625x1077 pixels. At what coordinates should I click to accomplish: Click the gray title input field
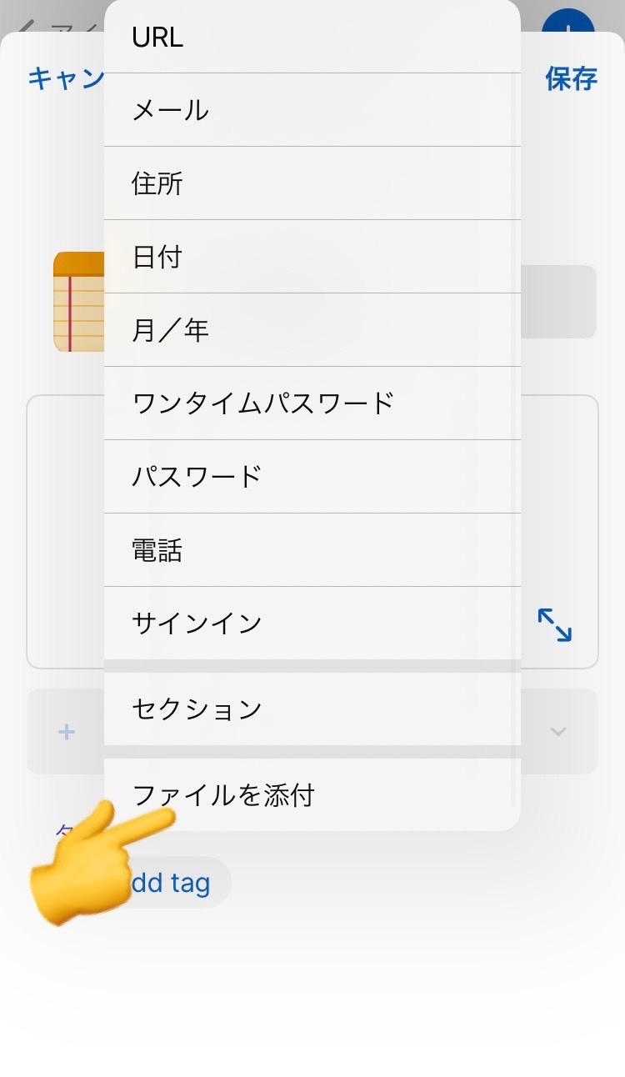tap(558, 302)
